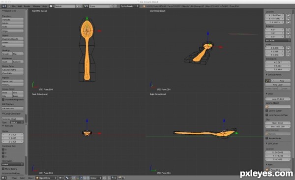Open the Help menu
The height and width of the screenshot is (180, 295).
44,6
